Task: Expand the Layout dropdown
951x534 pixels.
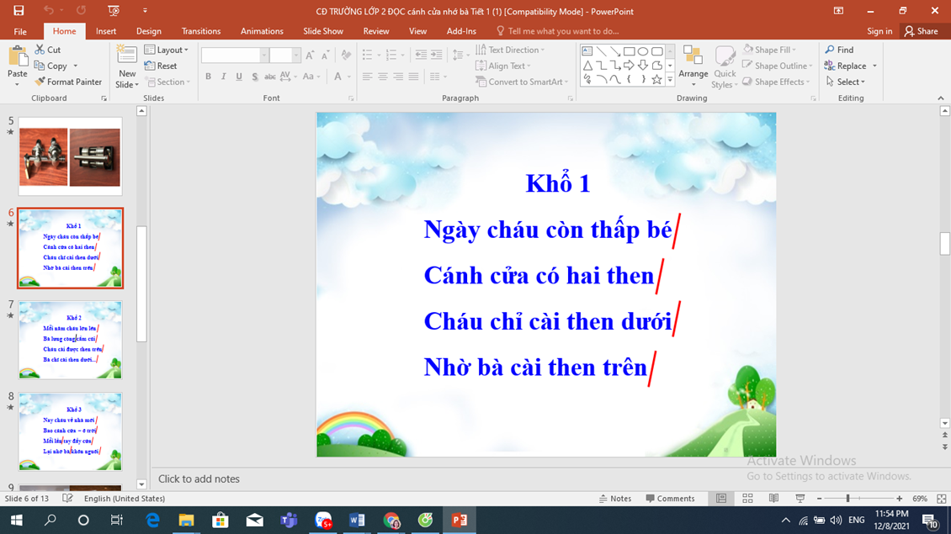Action: point(167,50)
